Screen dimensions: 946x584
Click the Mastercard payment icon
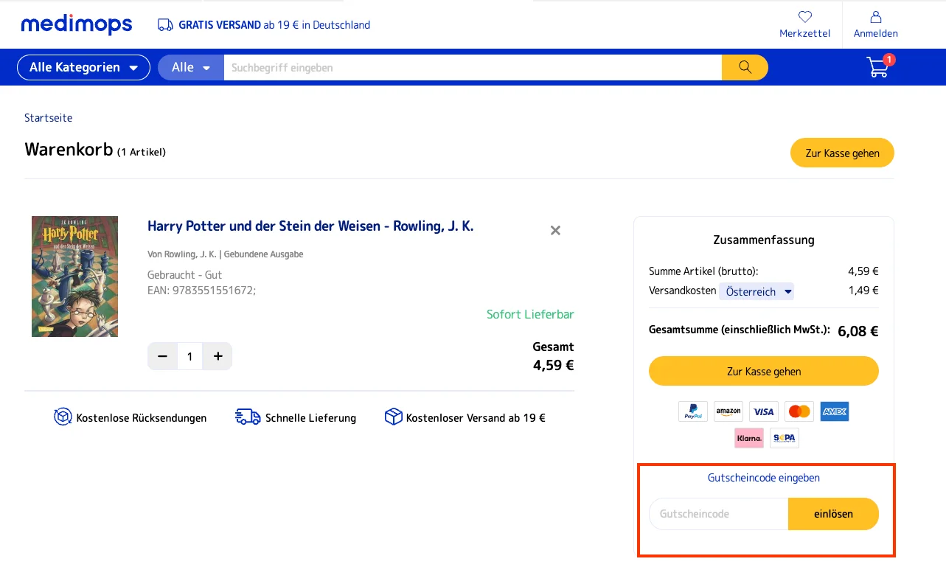pos(799,411)
